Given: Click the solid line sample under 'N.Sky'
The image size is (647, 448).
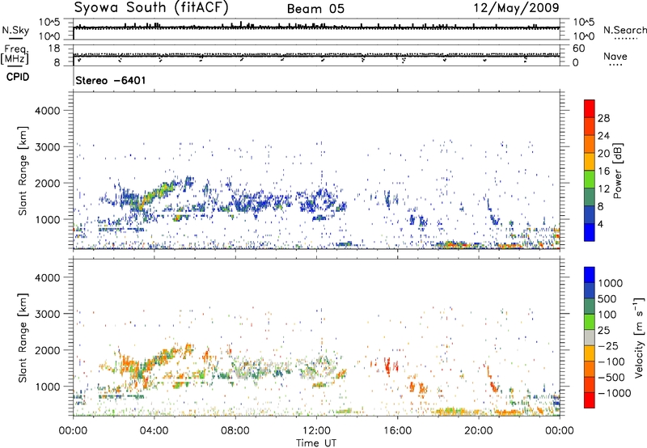Looking at the screenshot, I should pos(15,38).
